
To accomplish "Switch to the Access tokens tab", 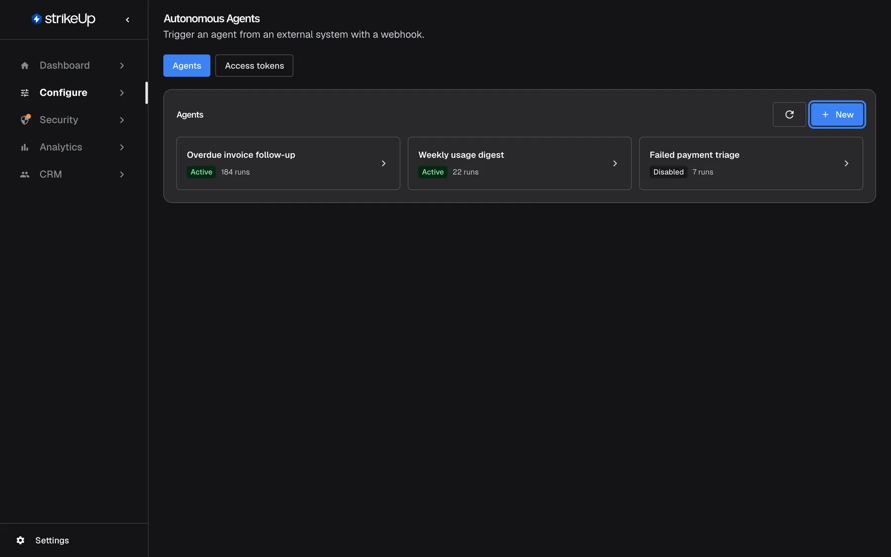I will [x=254, y=65].
